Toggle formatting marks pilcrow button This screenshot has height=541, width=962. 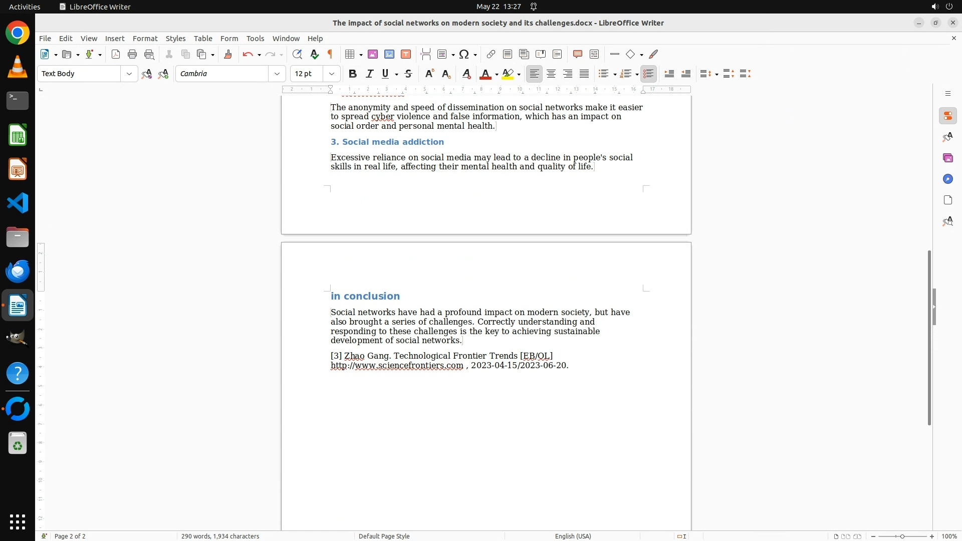click(x=330, y=55)
